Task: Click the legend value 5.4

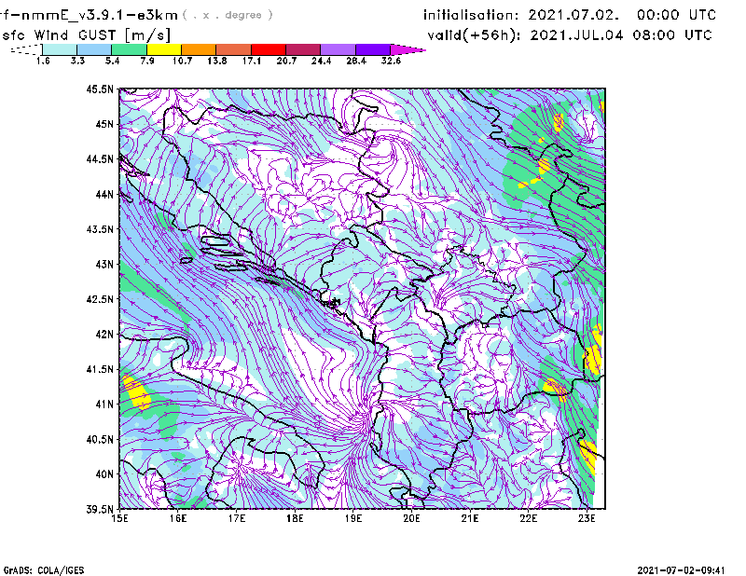Action: tap(112, 61)
